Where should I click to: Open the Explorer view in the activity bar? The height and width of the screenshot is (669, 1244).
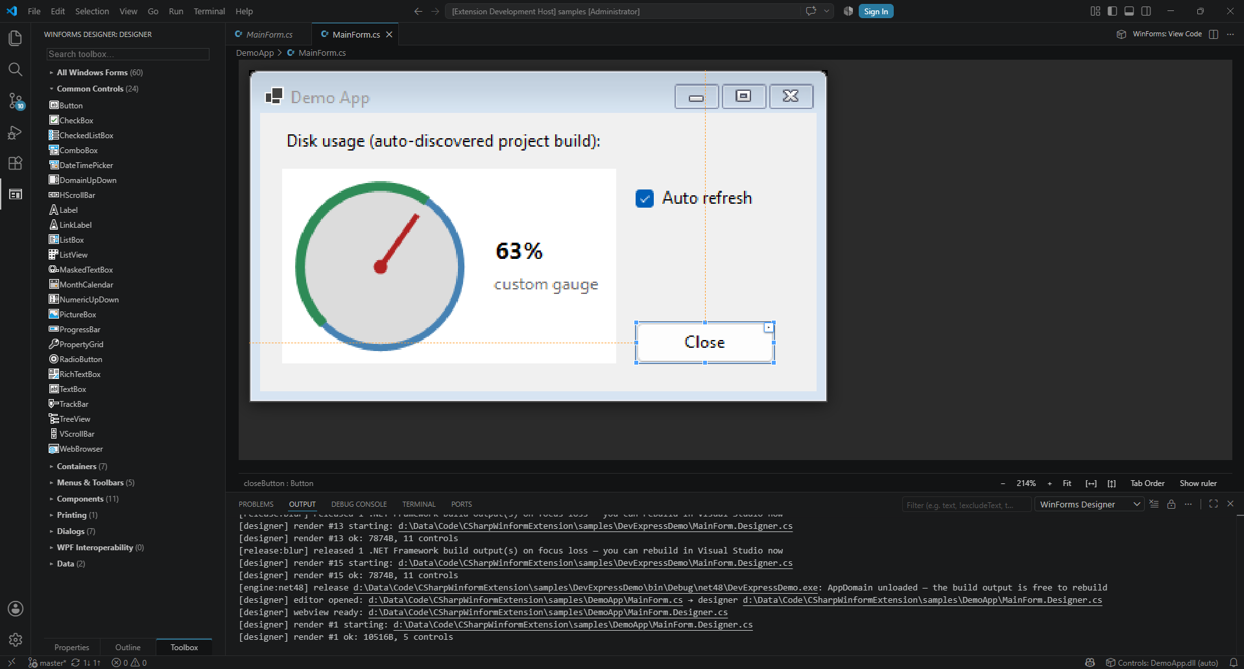coord(16,38)
